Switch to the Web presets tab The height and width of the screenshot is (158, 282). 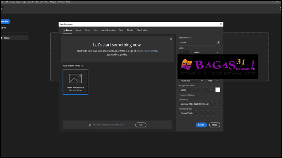click(x=121, y=30)
